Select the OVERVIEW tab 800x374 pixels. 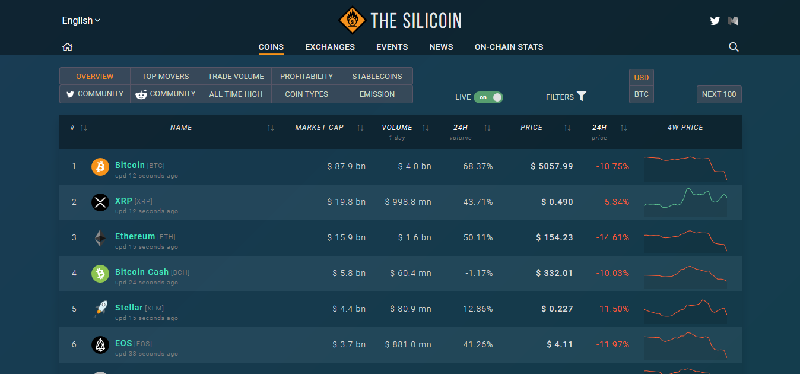point(95,77)
